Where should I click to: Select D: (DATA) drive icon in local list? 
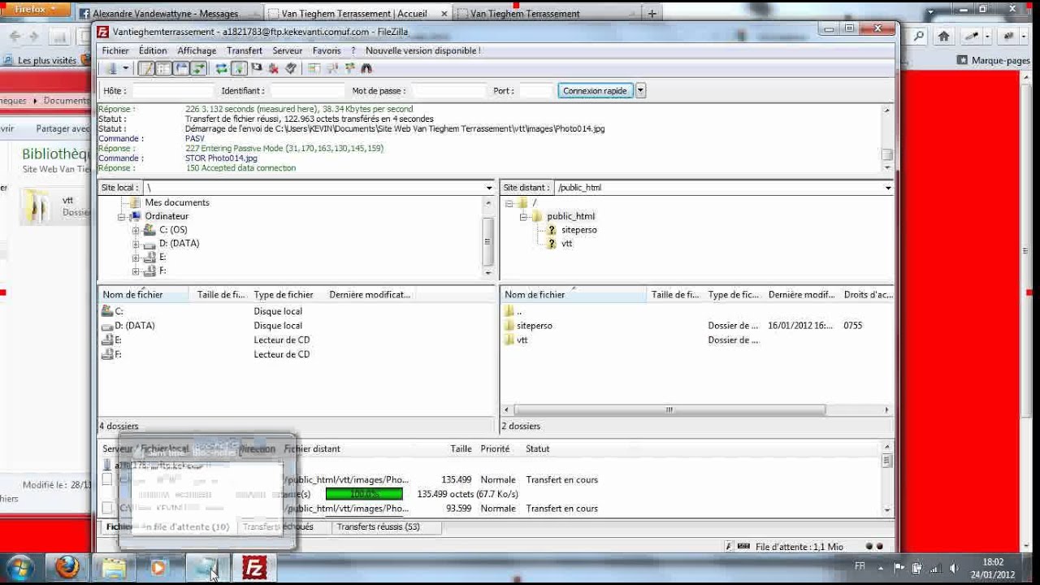(x=107, y=326)
